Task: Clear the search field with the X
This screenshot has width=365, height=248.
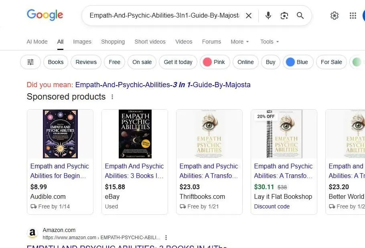Action: click(x=249, y=16)
